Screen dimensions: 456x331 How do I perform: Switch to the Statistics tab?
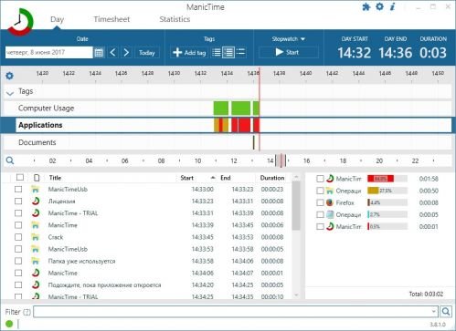click(175, 19)
